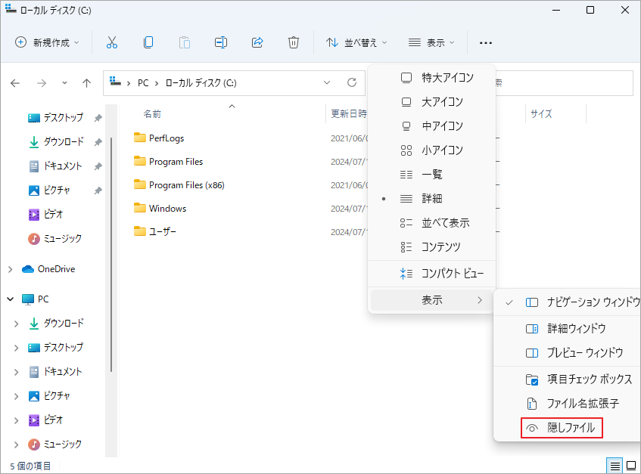Click the Cut scissors icon in toolbar
The width and height of the screenshot is (641, 474).
click(x=112, y=42)
